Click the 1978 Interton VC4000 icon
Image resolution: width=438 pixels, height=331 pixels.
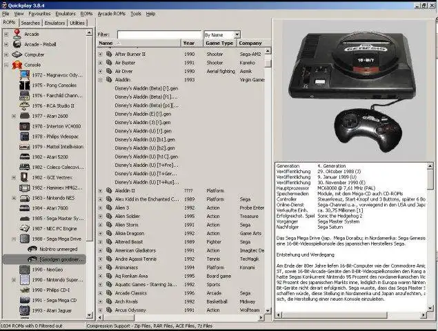(25, 126)
